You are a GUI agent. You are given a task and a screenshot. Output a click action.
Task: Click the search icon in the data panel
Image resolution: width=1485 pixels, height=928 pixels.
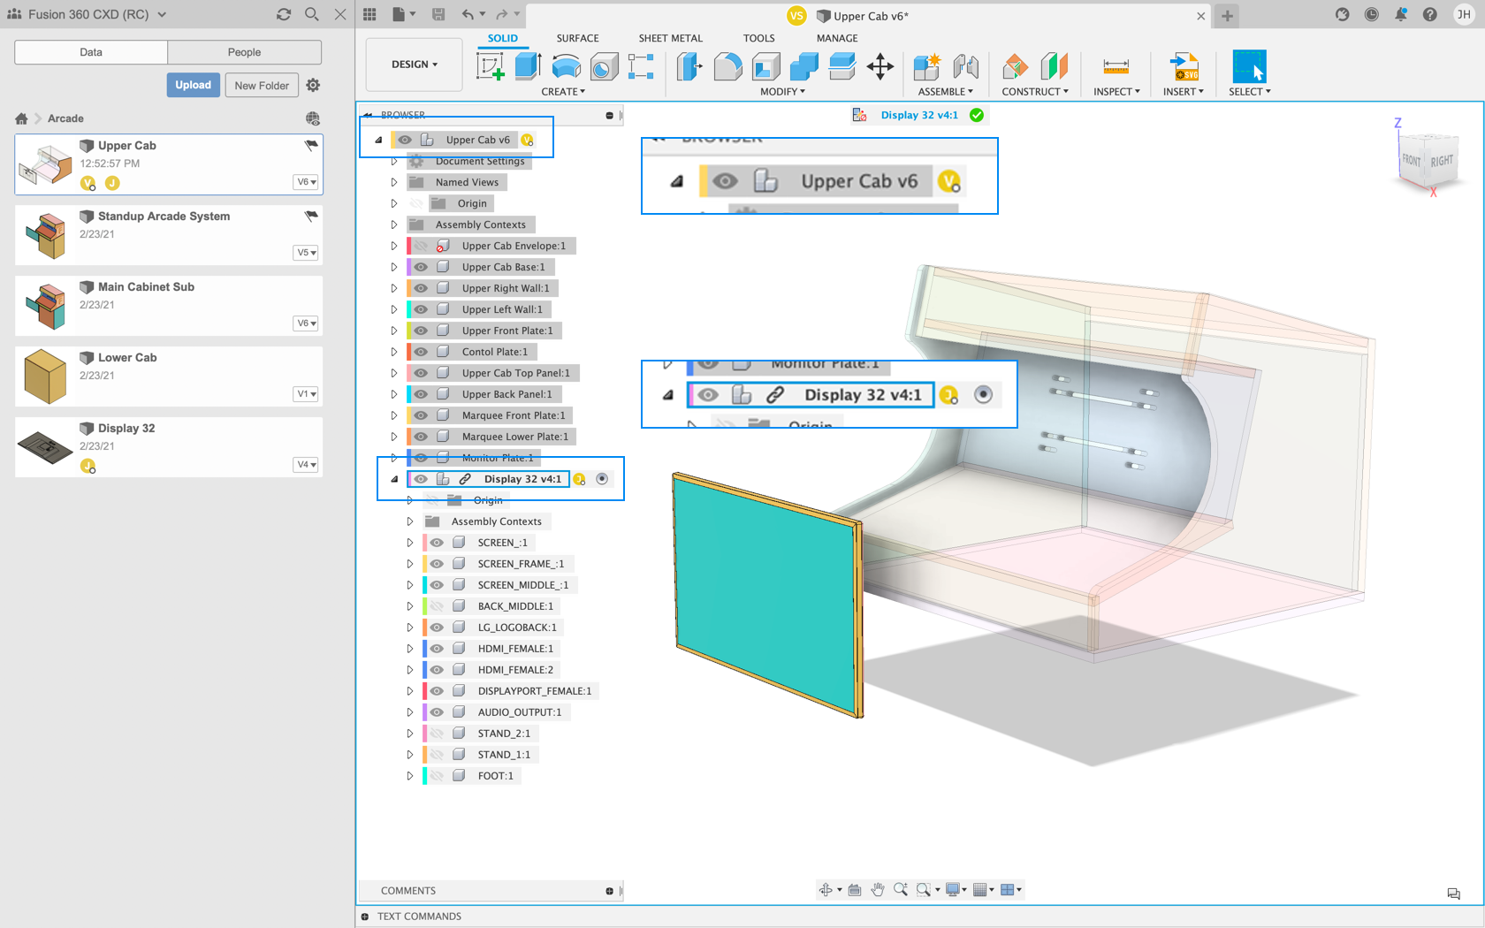(x=311, y=14)
